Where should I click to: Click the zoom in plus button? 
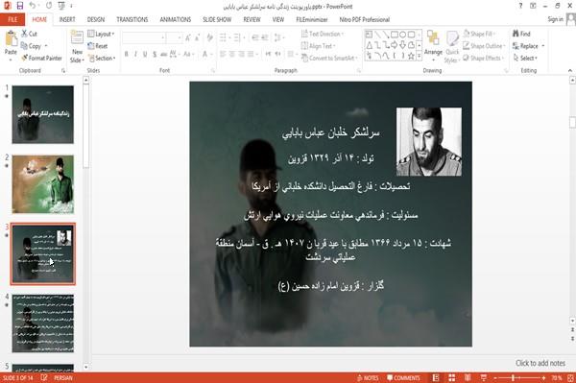(x=543, y=378)
